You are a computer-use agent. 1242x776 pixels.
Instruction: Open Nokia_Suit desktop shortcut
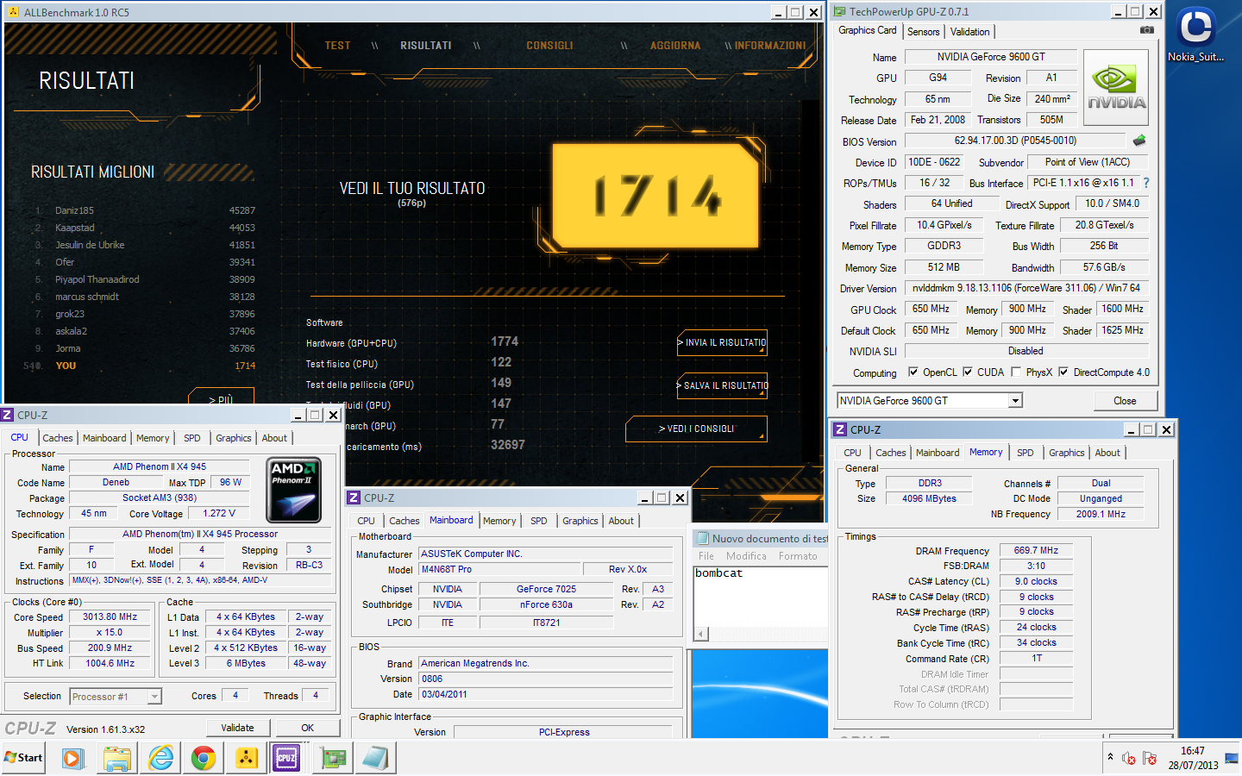tap(1195, 34)
